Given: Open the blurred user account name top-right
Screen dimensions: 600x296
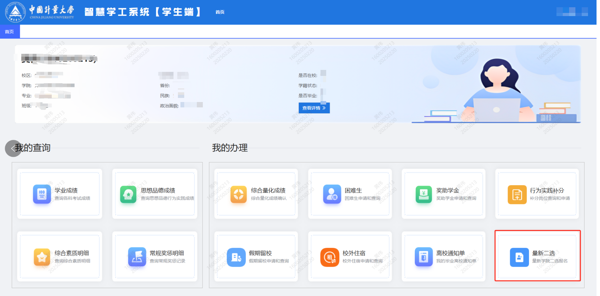Looking at the screenshot, I should pyautogui.click(x=572, y=12).
